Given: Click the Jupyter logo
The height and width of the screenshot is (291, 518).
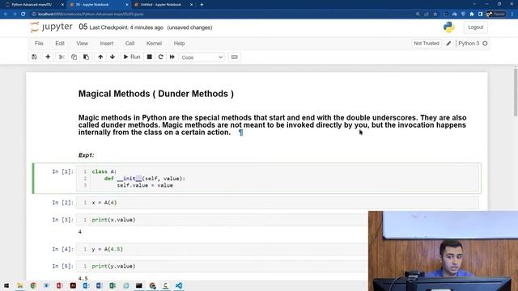Looking at the screenshot, I should 51,27.
